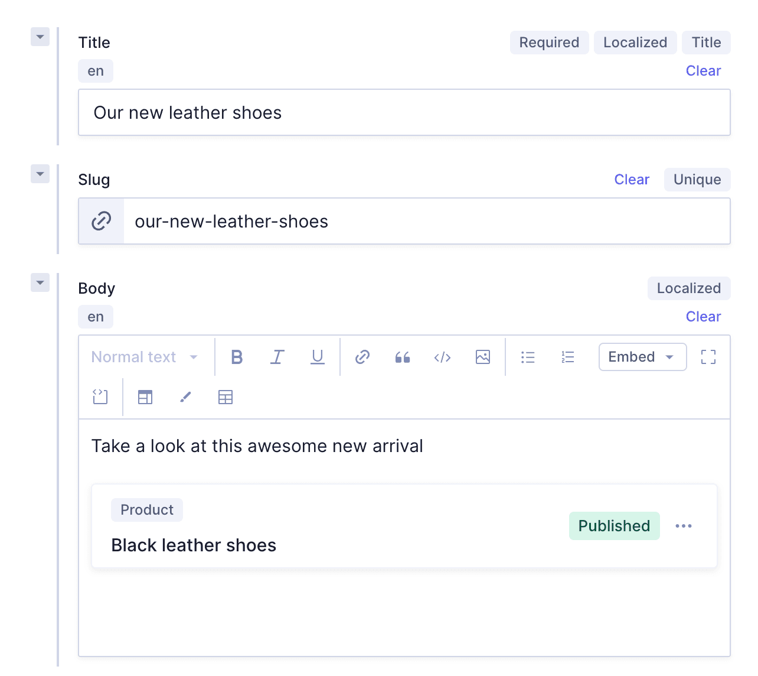Collapse the Title field section
The image size is (758, 676).
pyautogui.click(x=40, y=37)
